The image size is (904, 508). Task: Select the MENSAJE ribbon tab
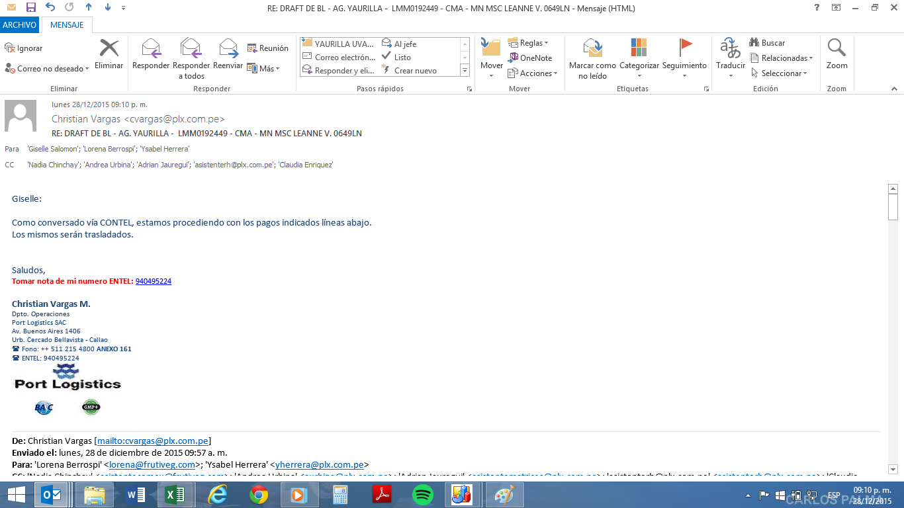pyautogui.click(x=67, y=25)
